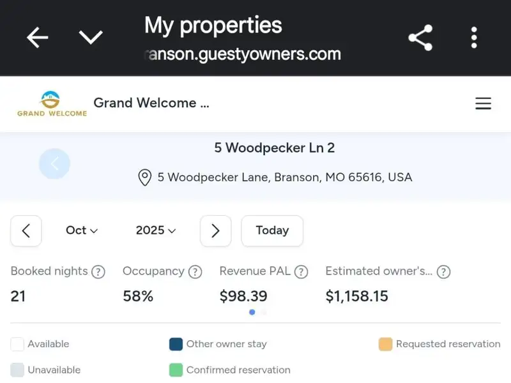This screenshot has height=383, width=511.
Task: Advance to the next month
Action: [x=215, y=230]
